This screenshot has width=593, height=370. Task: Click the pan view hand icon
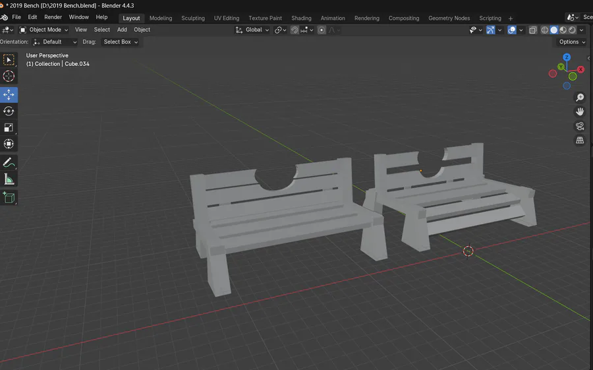[580, 111]
